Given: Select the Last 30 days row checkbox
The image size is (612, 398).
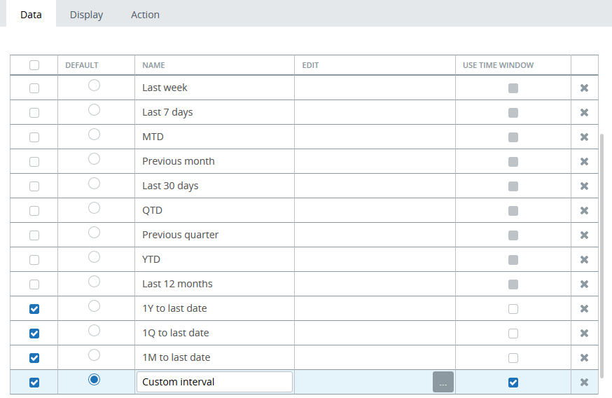Looking at the screenshot, I should pyautogui.click(x=34, y=186).
